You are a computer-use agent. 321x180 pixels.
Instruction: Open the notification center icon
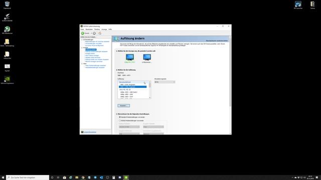pos(317,177)
